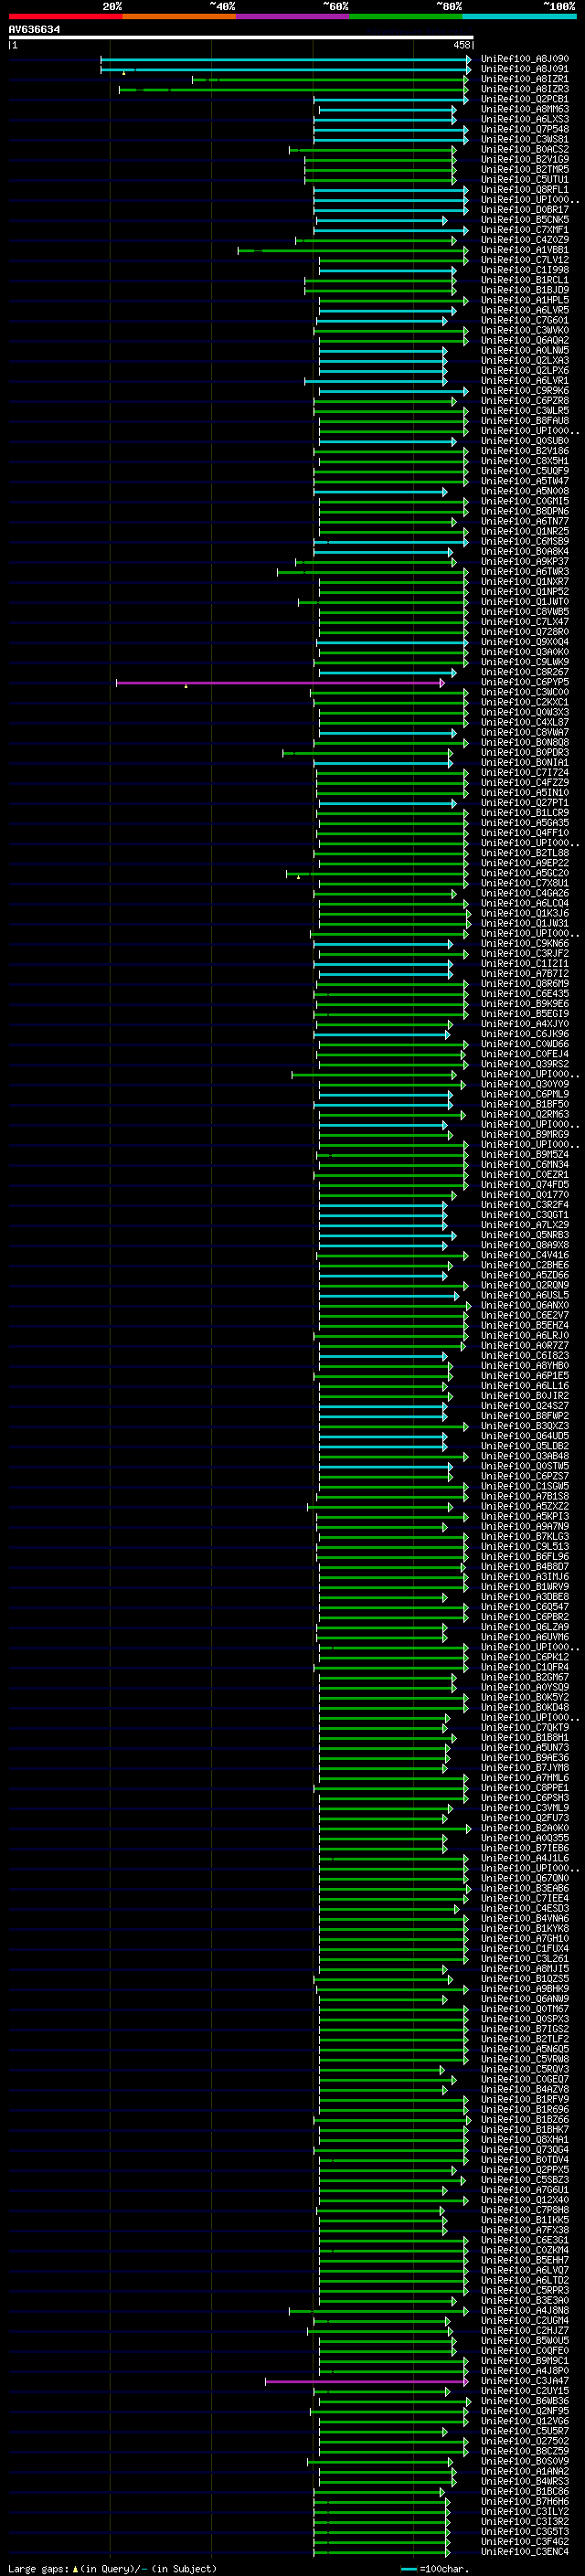Open hit UniRef100_A1VBB1

[x=524, y=250]
